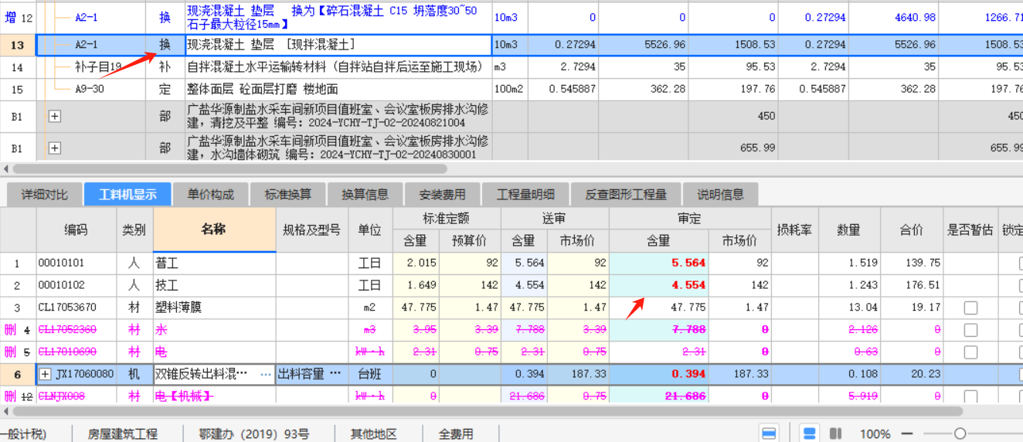
Task: Click red 审定 value 0.394
Action: [x=688, y=374]
